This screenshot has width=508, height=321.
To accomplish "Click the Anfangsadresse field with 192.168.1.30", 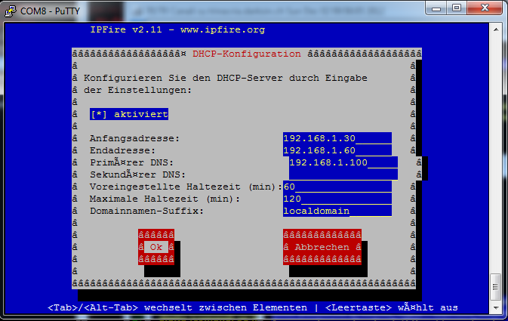I will pos(337,138).
